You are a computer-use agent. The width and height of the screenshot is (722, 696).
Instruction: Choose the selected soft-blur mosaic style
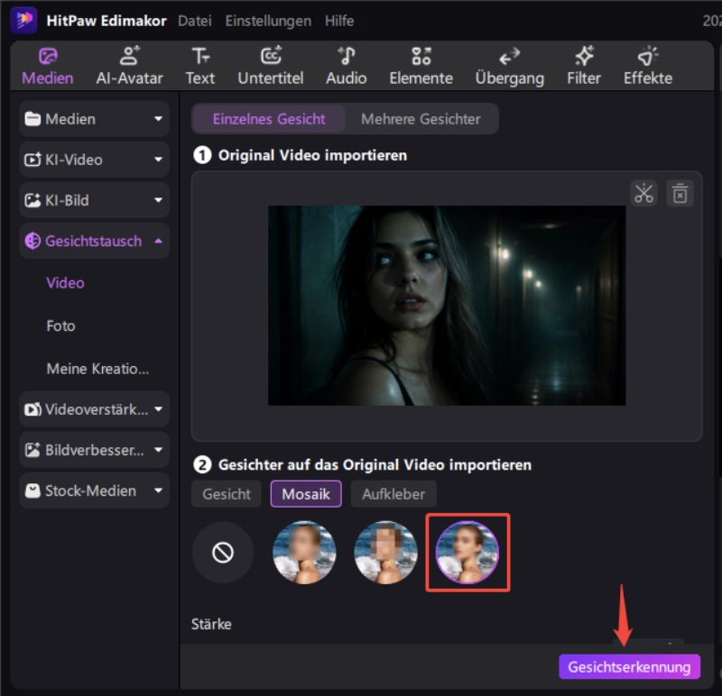click(x=467, y=553)
